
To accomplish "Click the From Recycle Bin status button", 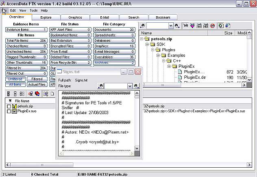I will (70, 63).
